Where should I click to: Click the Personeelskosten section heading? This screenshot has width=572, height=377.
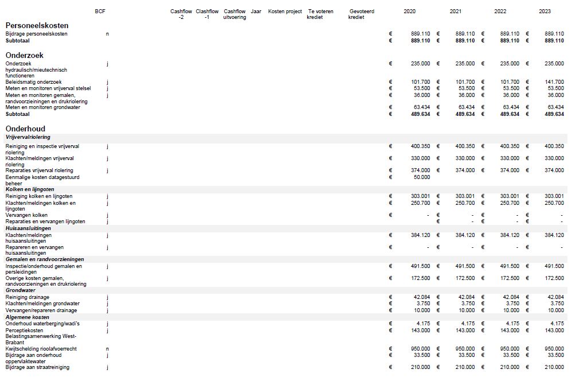[x=37, y=25]
